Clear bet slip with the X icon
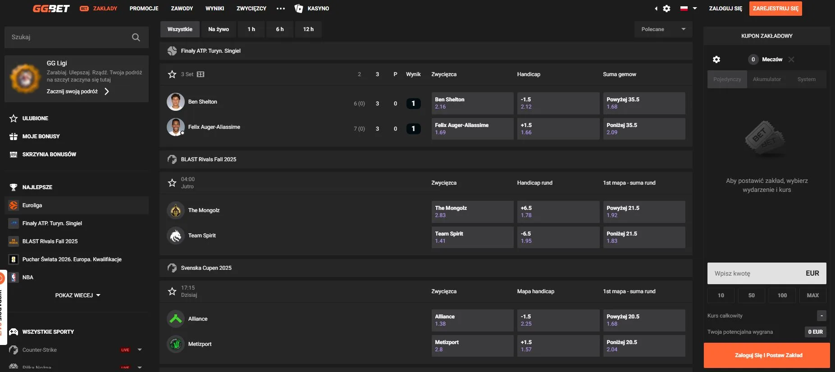 point(791,59)
